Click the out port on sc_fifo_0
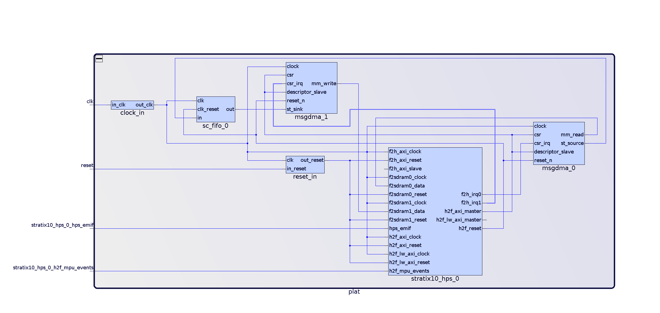 (x=230, y=109)
